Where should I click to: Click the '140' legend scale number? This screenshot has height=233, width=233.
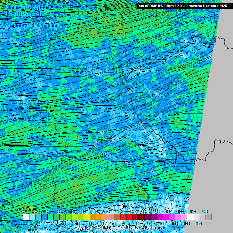tap(193, 211)
